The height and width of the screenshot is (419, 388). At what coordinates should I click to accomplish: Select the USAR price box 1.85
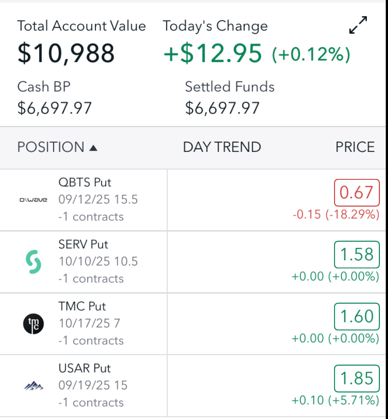pyautogui.click(x=357, y=379)
